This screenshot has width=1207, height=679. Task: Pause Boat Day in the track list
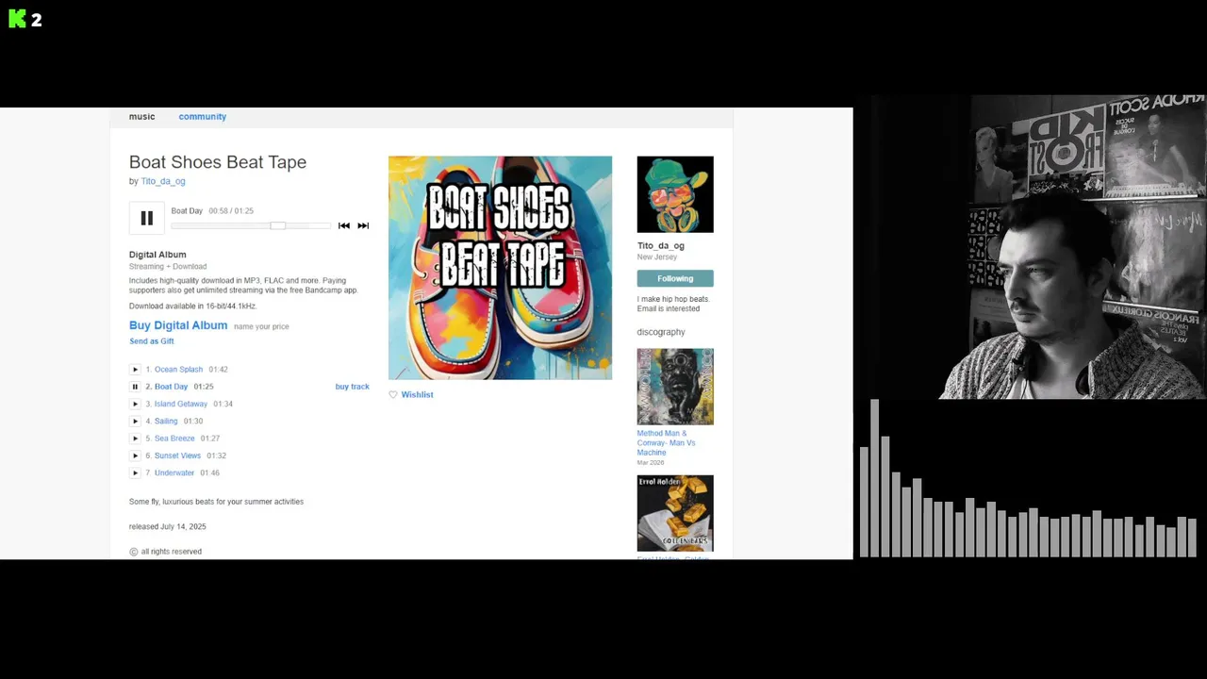click(x=135, y=387)
